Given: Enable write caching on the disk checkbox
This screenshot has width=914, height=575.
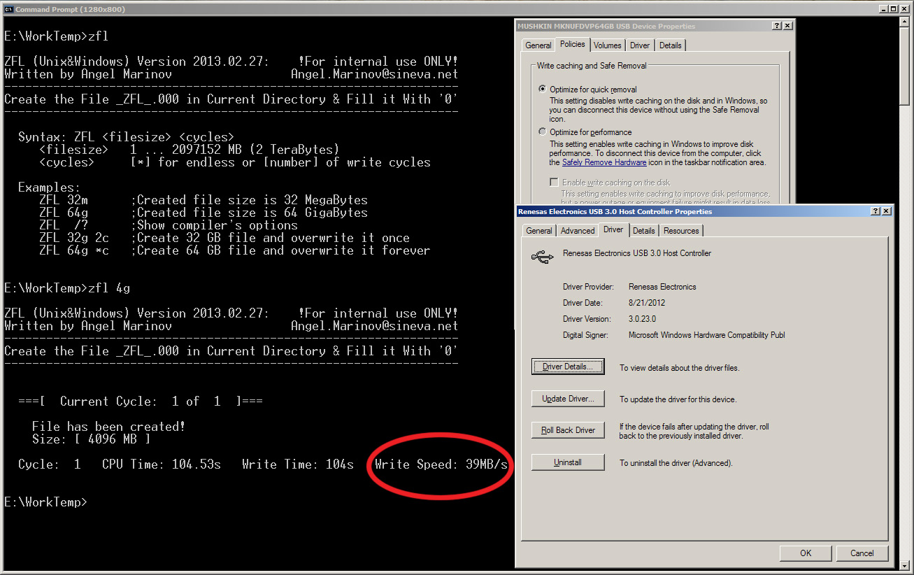Looking at the screenshot, I should click(554, 183).
